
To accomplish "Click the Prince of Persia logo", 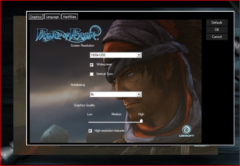I will click(x=68, y=34).
